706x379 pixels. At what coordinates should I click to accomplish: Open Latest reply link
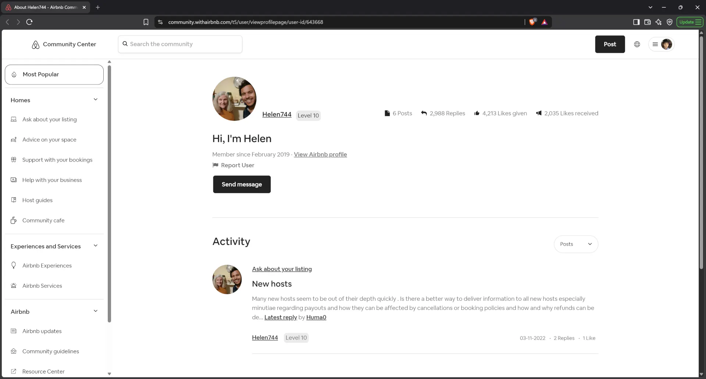[x=281, y=317]
